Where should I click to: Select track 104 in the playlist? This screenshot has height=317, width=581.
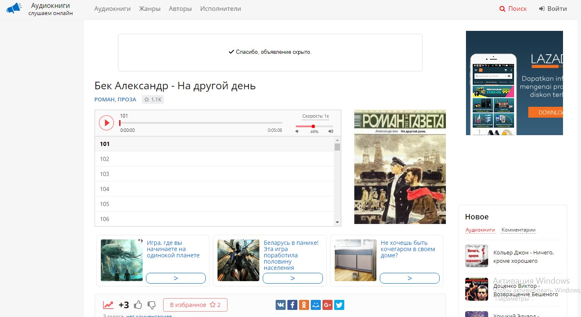click(x=215, y=189)
